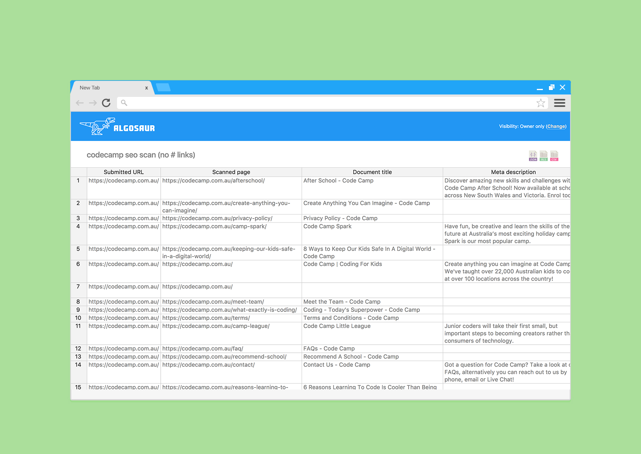Open the afterschool scanned page link

pos(214,181)
